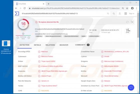Click the site padlock icon
The width and height of the screenshot is (140, 94).
[x=30, y=8]
